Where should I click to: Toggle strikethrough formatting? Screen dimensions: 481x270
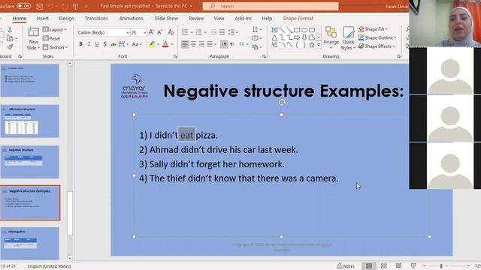[x=113, y=44]
